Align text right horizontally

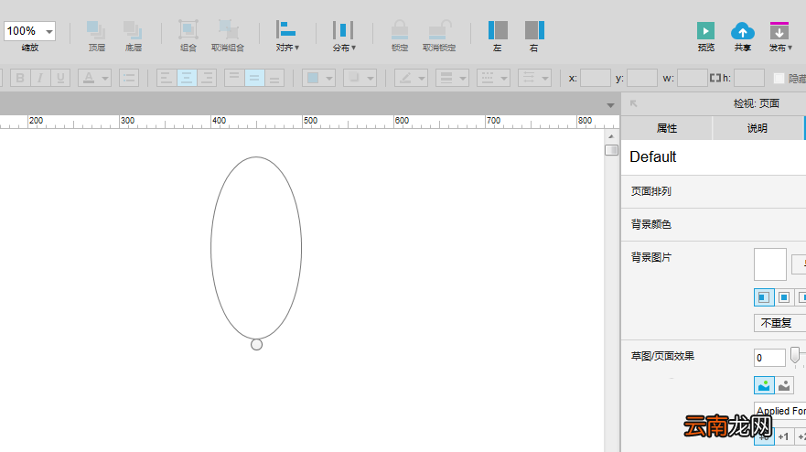click(x=207, y=78)
